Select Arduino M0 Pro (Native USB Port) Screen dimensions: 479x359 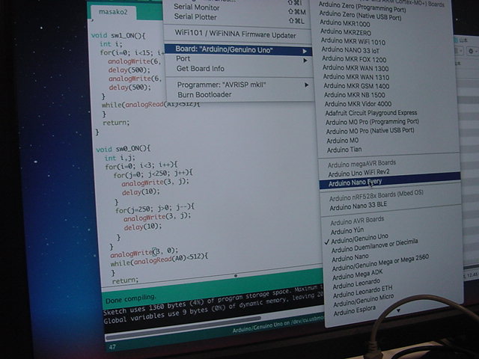pos(370,131)
